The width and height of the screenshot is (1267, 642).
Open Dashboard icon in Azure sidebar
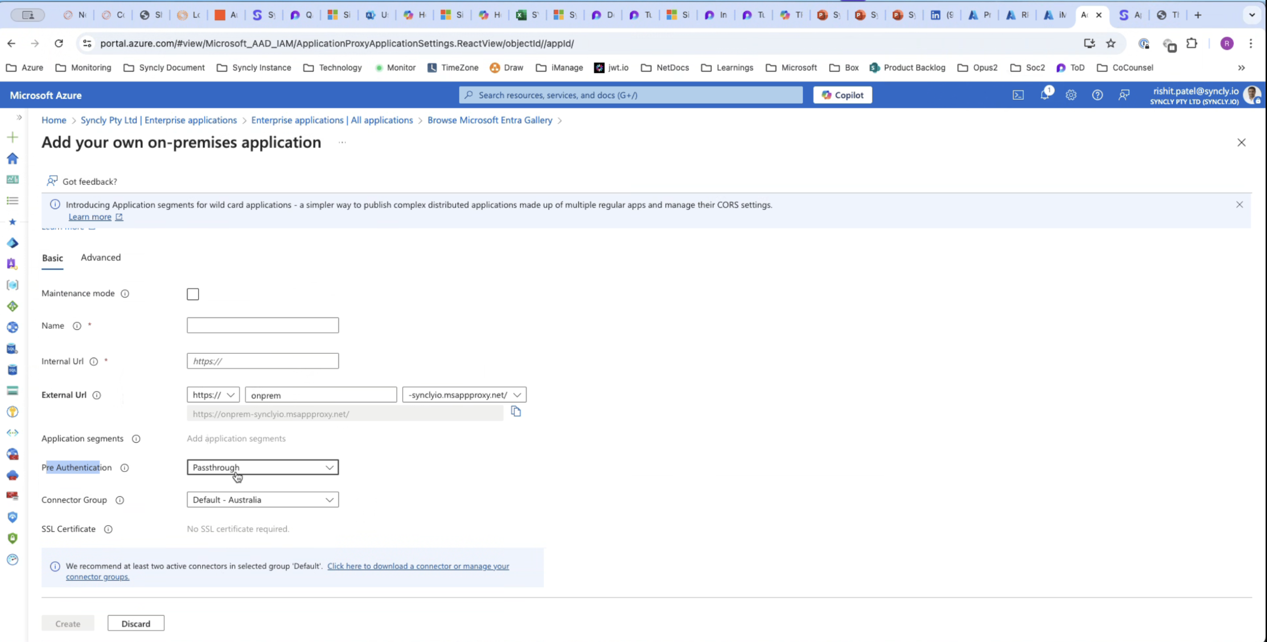(13, 180)
